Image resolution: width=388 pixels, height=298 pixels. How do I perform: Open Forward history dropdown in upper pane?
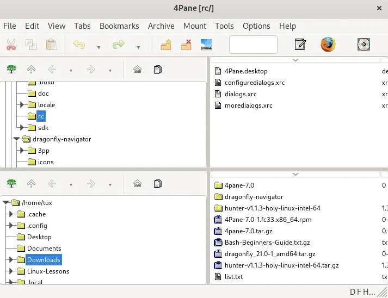click(110, 71)
